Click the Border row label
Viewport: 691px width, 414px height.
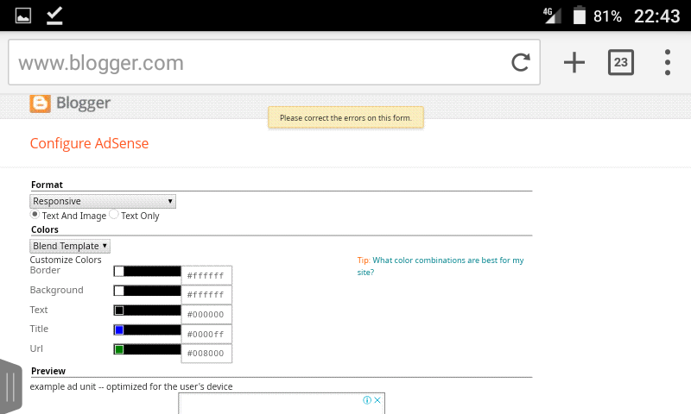coord(45,270)
